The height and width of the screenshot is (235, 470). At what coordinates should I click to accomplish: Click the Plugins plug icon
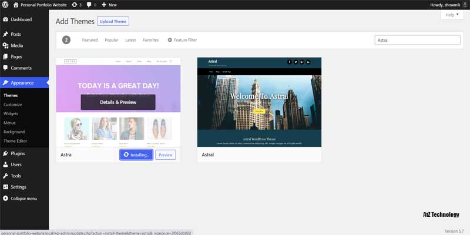(5, 153)
